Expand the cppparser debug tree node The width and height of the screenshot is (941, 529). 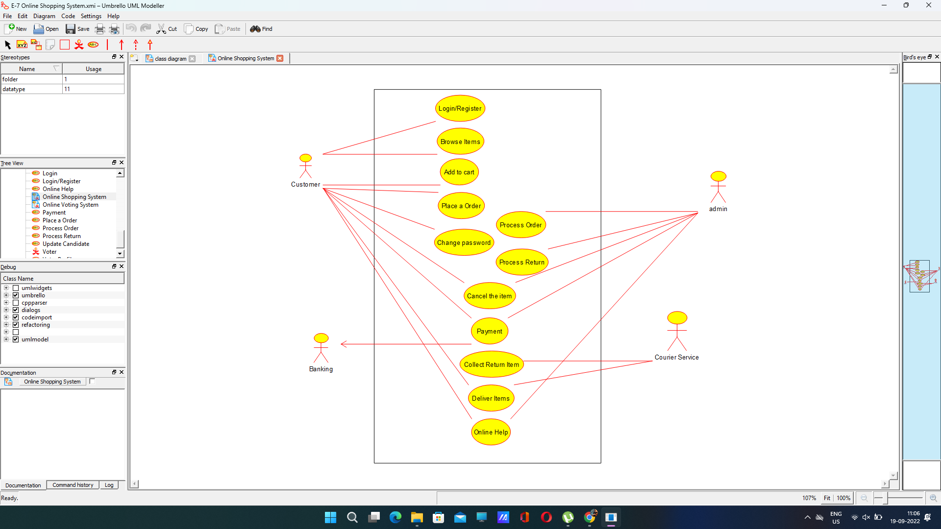tap(6, 303)
